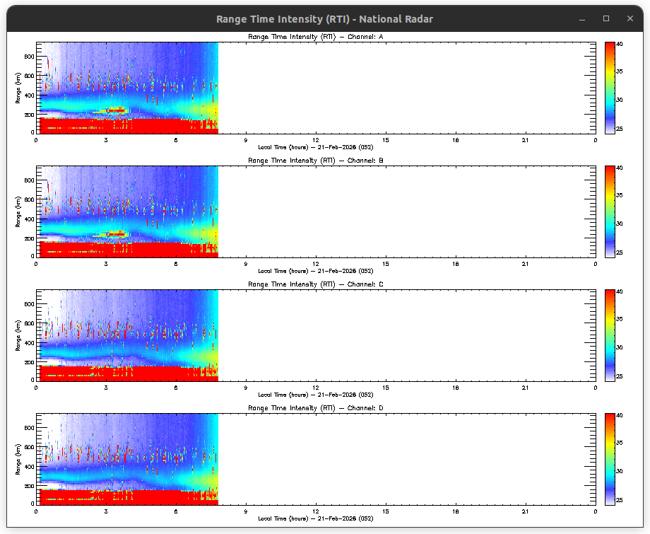Click the Channel A colorbar scale
The height and width of the screenshot is (534, 650).
[609, 88]
